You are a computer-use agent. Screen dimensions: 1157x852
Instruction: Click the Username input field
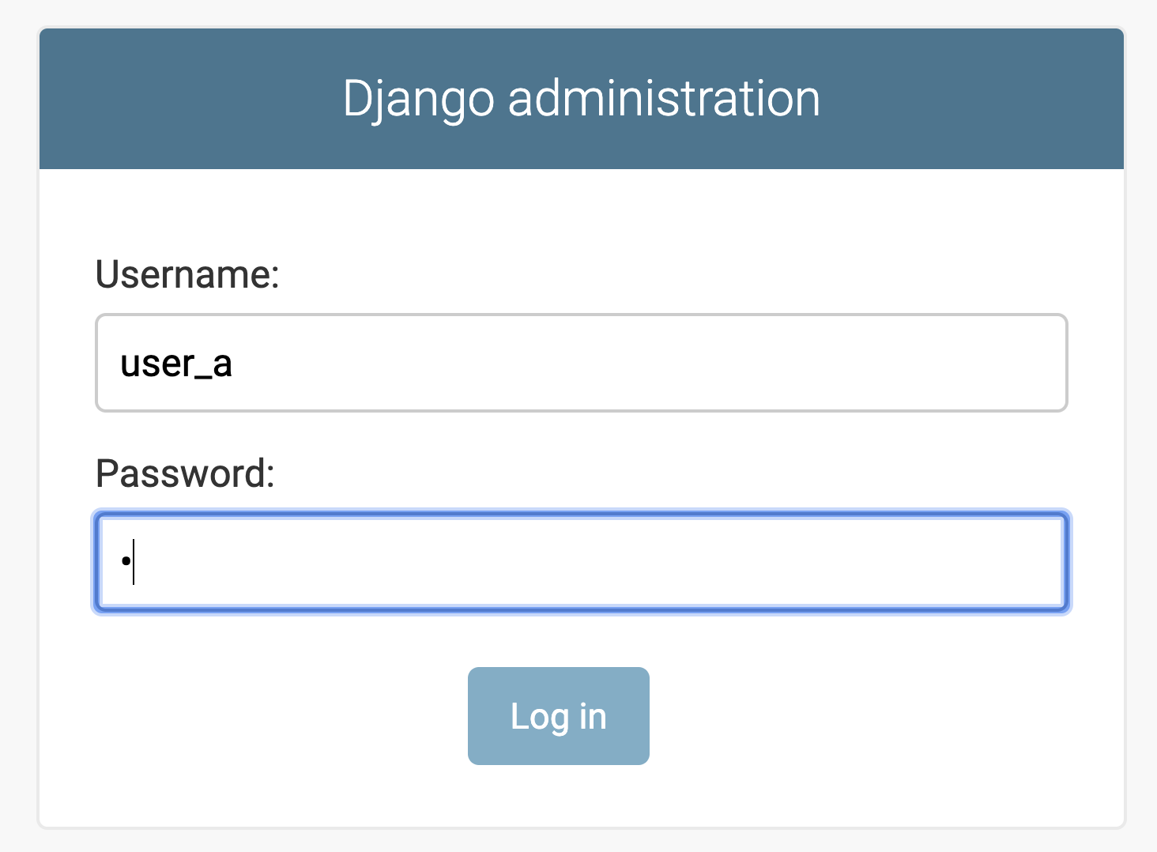(x=582, y=363)
